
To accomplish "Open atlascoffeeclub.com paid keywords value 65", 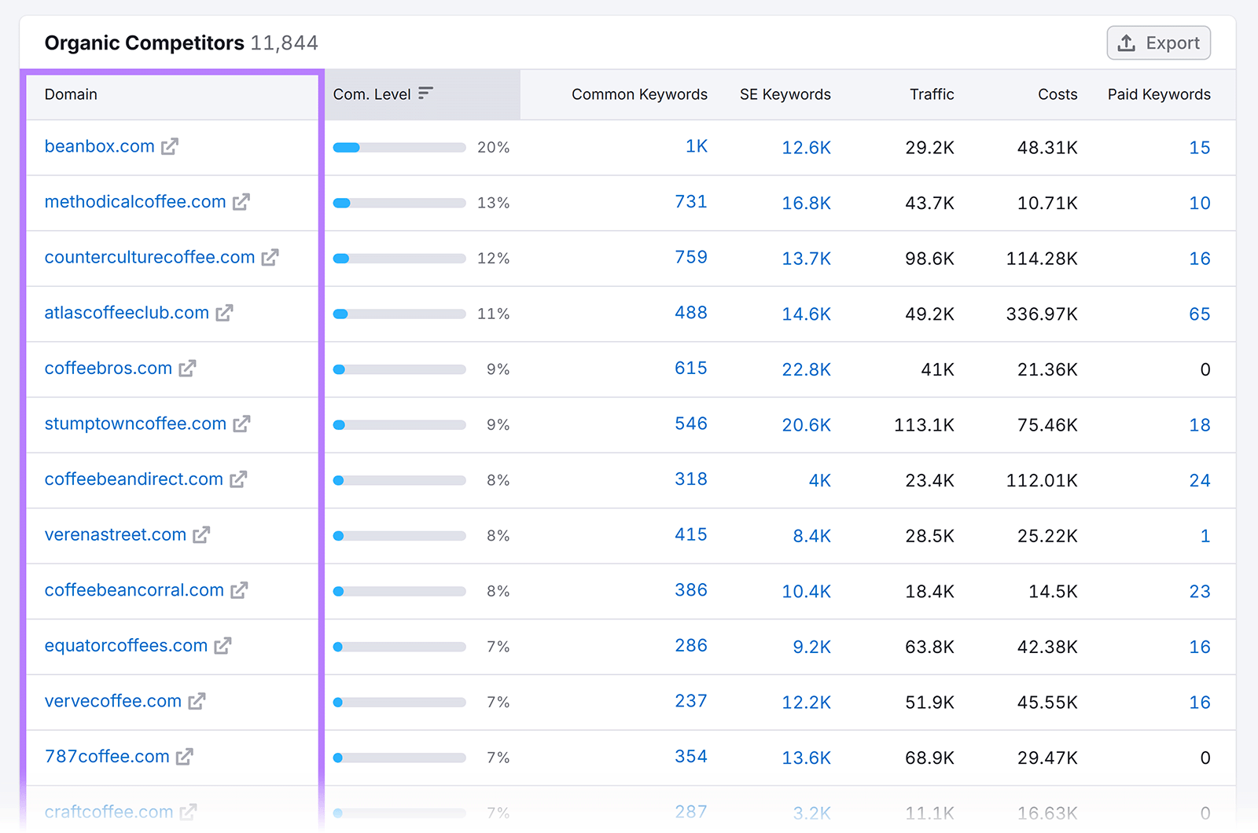I will click(1200, 314).
